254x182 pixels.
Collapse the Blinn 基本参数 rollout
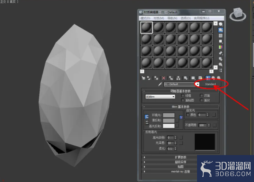tap(180, 107)
